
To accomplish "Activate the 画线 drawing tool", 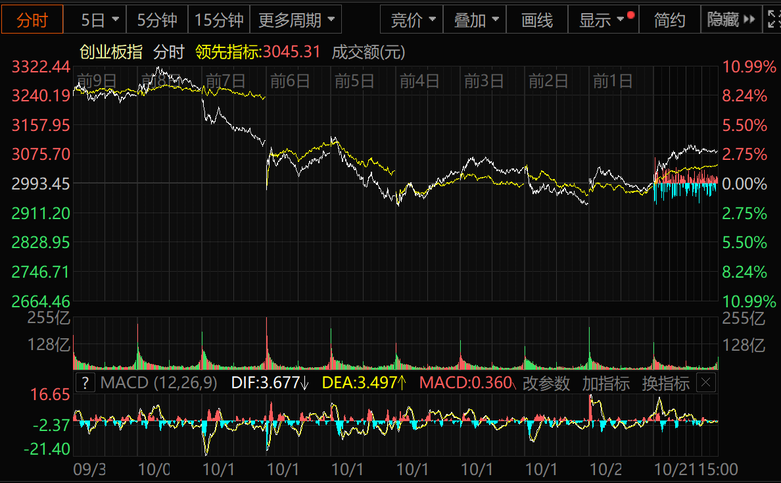I will tap(537, 20).
